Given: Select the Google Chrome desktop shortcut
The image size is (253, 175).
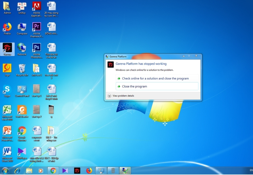Looking at the screenshot, I should coord(22,134).
